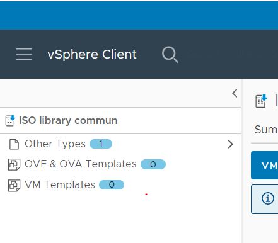Click the Other Types file icon
The image size is (278, 243).
pyautogui.click(x=14, y=144)
